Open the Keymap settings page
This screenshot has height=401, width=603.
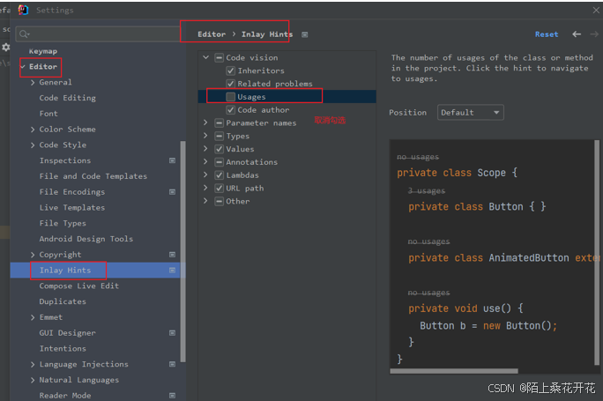43,51
